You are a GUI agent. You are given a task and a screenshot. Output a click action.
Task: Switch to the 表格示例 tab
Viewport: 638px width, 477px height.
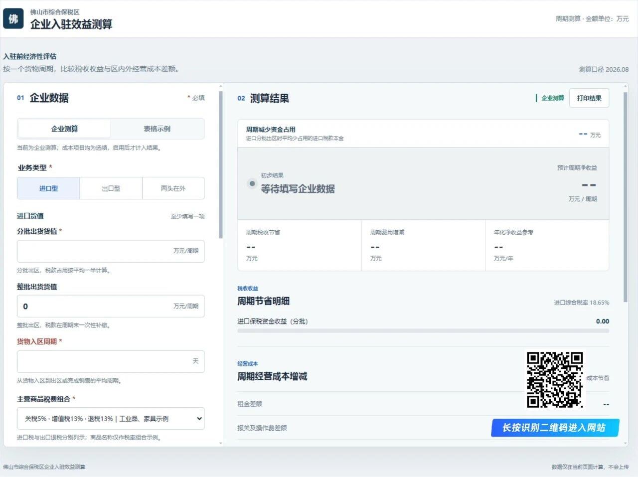(x=157, y=129)
